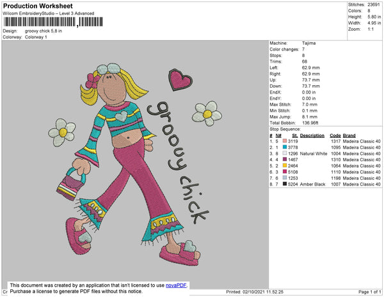The image size is (384, 297).
Task: Click the 'Stop Sequence:' label
Action: pos(285,129)
